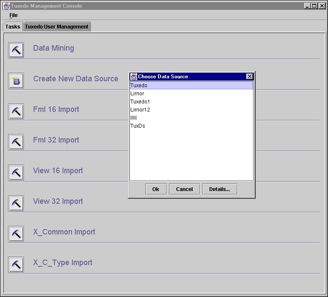Click the View 32 Import hammer icon
This screenshot has height=297, width=328.
tap(16, 203)
